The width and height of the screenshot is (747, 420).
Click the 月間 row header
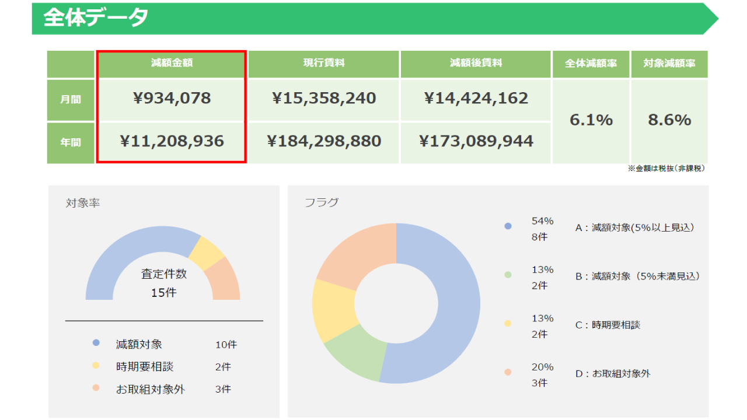tap(71, 99)
